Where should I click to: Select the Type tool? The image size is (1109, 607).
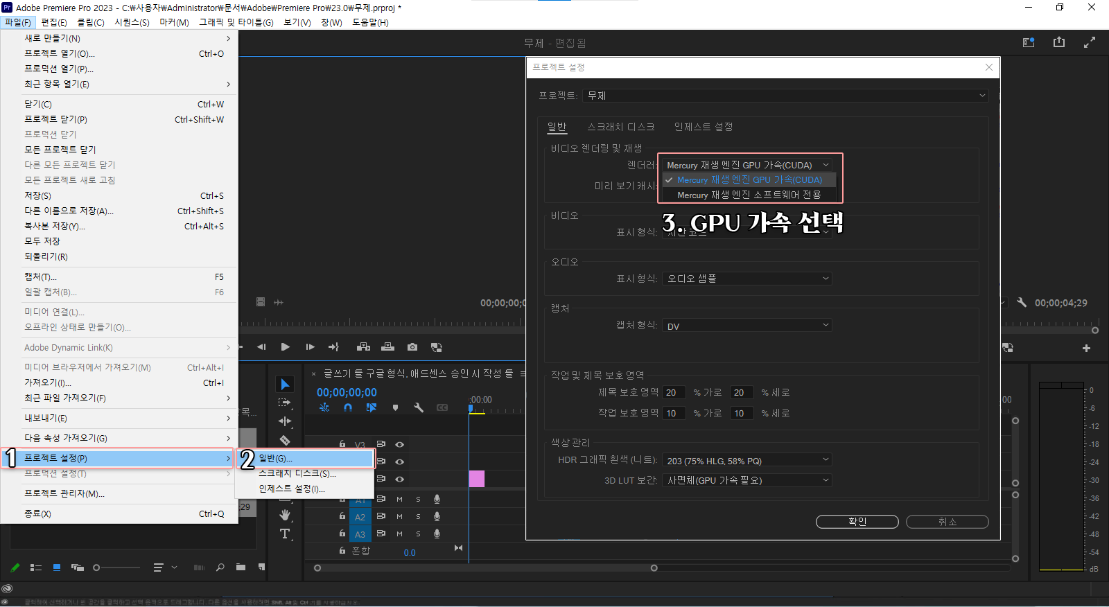pos(285,534)
